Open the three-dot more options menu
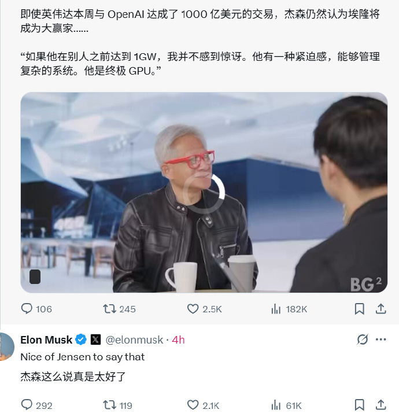Screen dimensions: 399x417 click(380, 339)
